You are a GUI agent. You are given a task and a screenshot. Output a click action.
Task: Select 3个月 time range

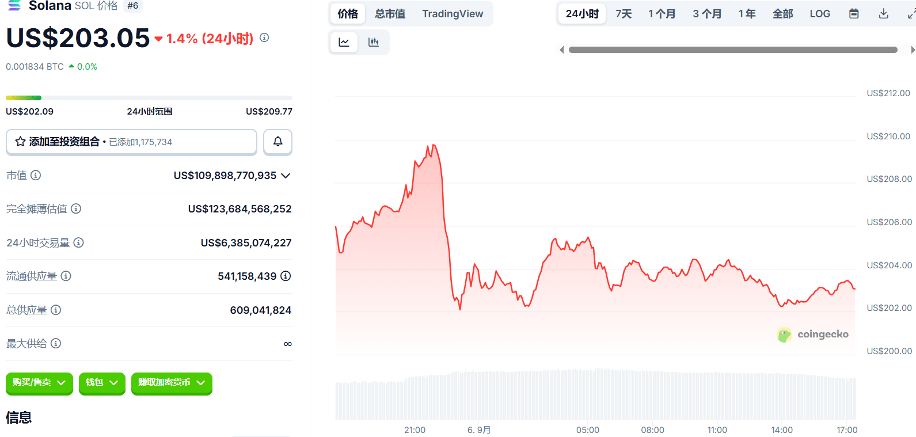coord(707,14)
